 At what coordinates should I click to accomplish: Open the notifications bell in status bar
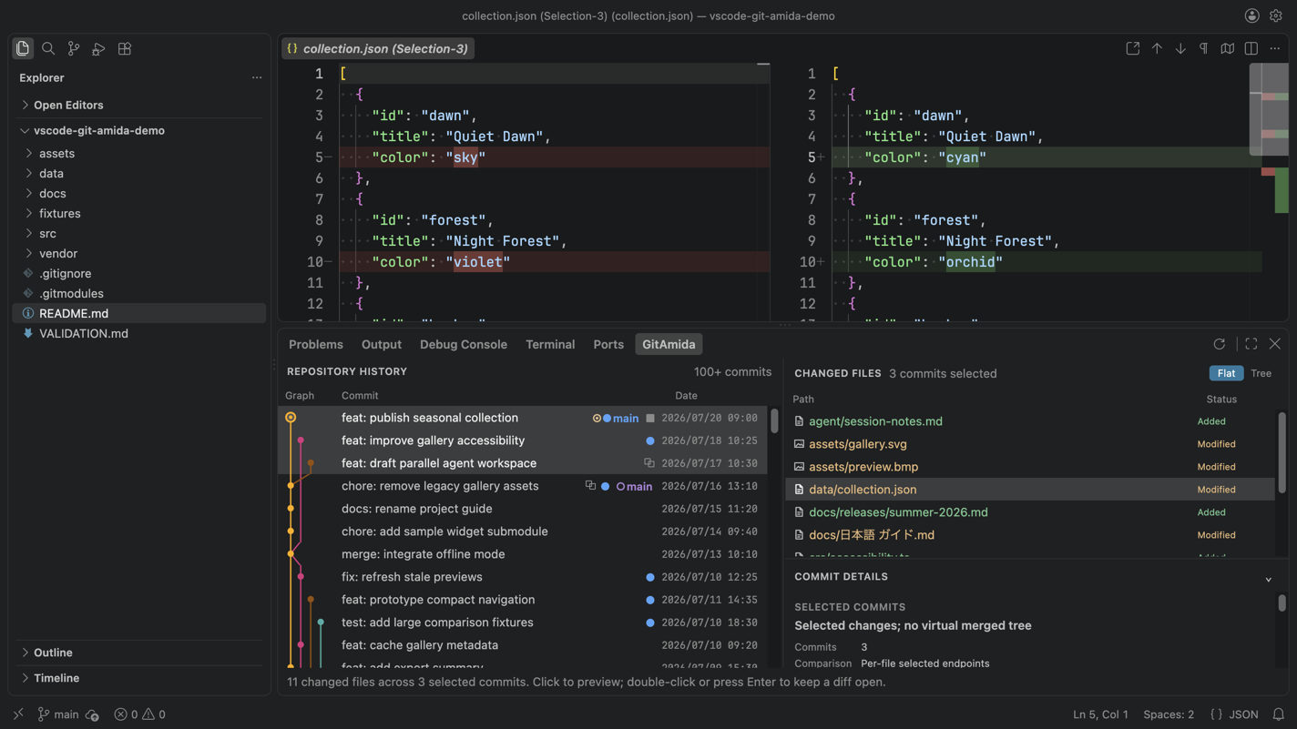click(1279, 714)
